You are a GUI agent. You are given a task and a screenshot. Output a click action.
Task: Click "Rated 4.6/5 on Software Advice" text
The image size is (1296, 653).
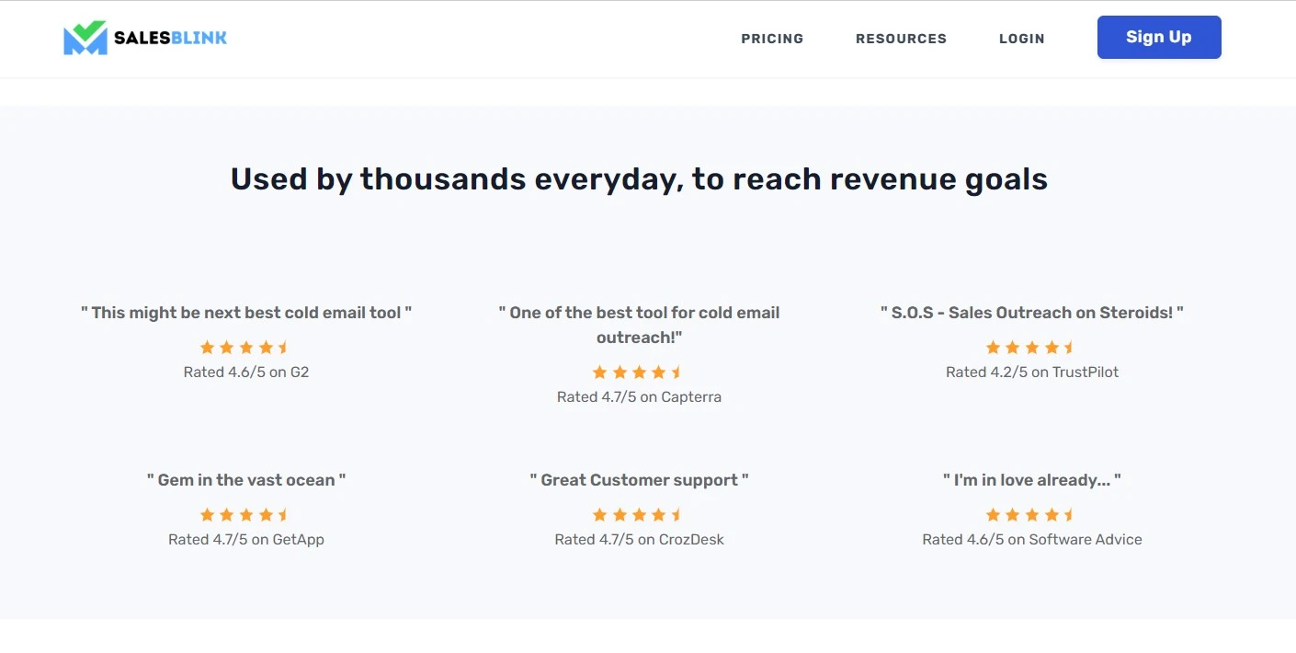pyautogui.click(x=1032, y=539)
